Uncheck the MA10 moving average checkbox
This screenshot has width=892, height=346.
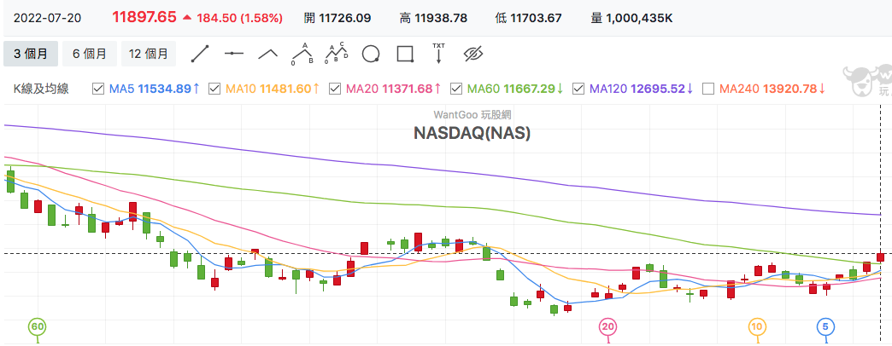[x=214, y=89]
